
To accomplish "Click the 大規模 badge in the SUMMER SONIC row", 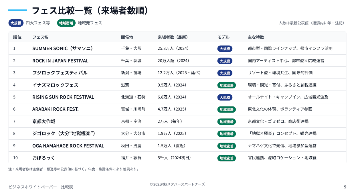I will click(225, 49).
